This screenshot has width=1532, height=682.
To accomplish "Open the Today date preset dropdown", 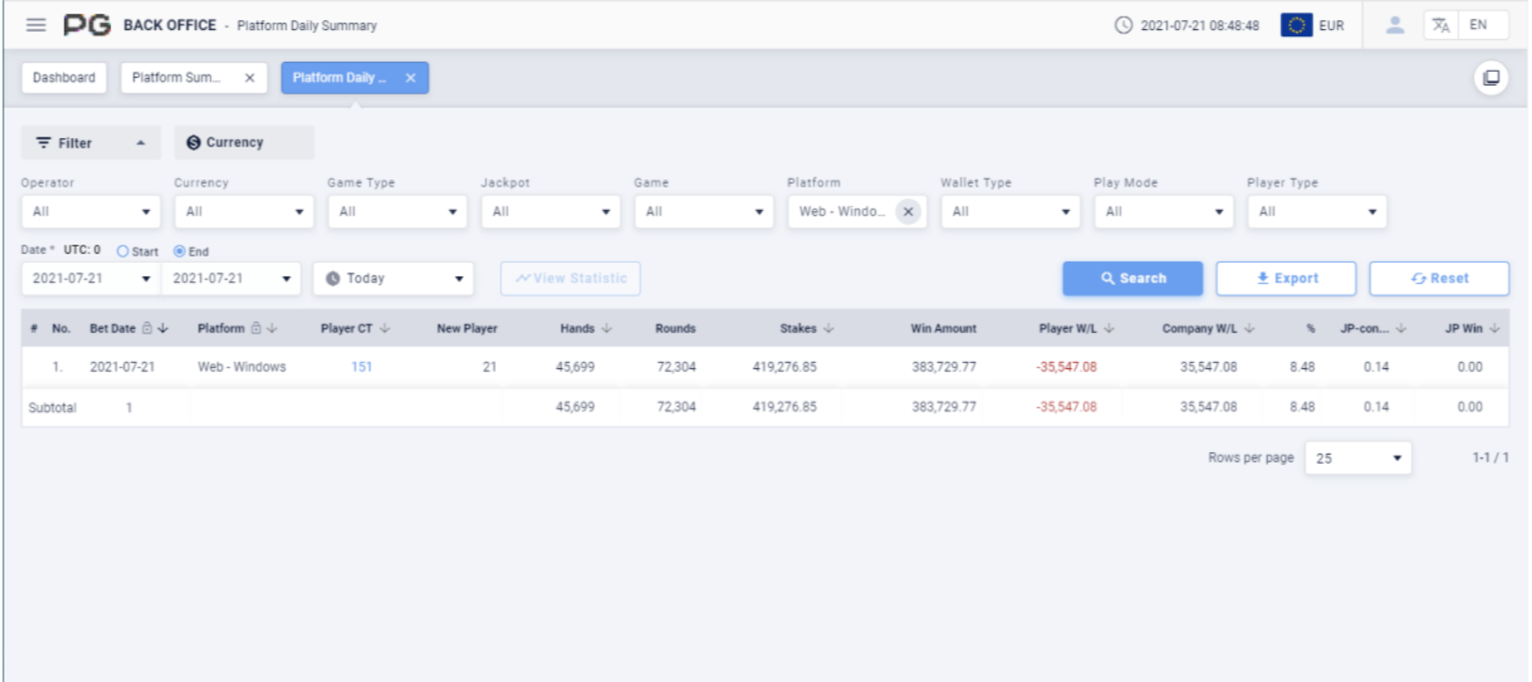I will coord(394,278).
